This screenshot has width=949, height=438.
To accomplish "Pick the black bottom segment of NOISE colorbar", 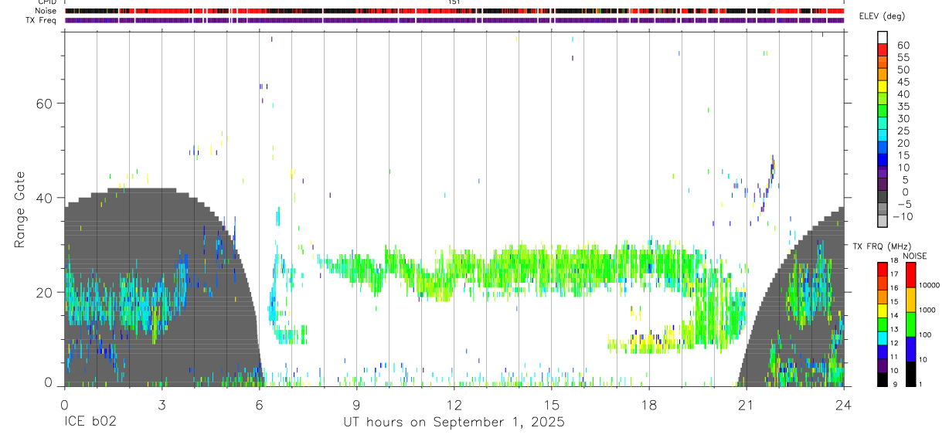I will [x=910, y=374].
